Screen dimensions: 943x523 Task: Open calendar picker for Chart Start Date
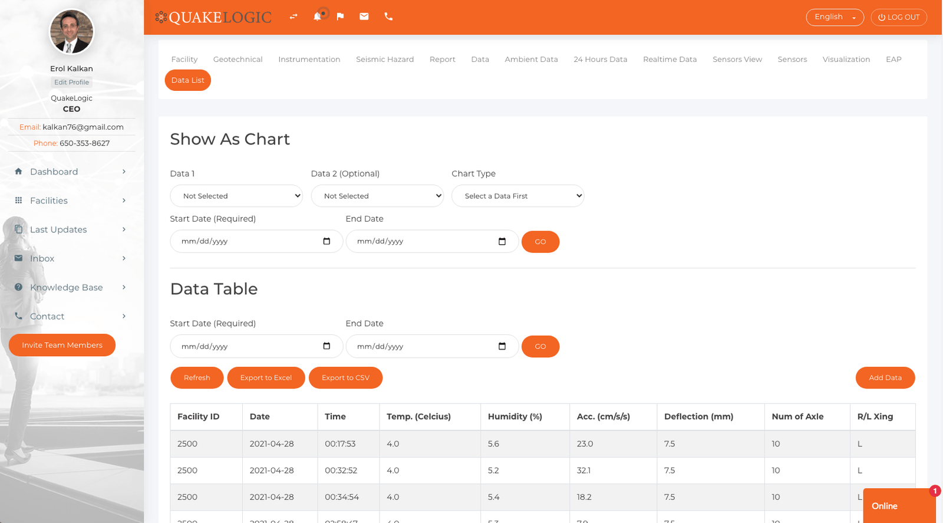[327, 241]
